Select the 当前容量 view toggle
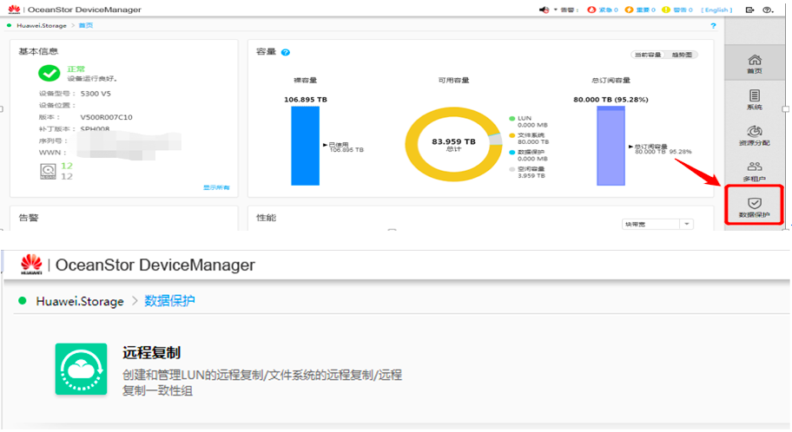 click(648, 55)
